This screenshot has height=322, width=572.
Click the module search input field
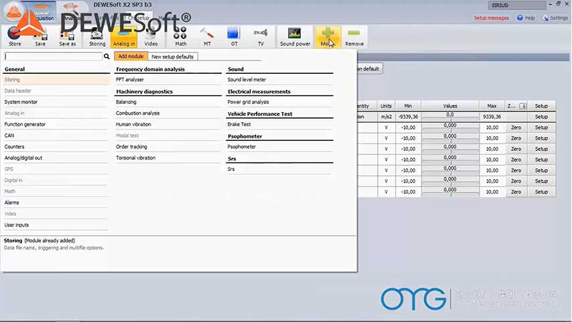(x=54, y=56)
